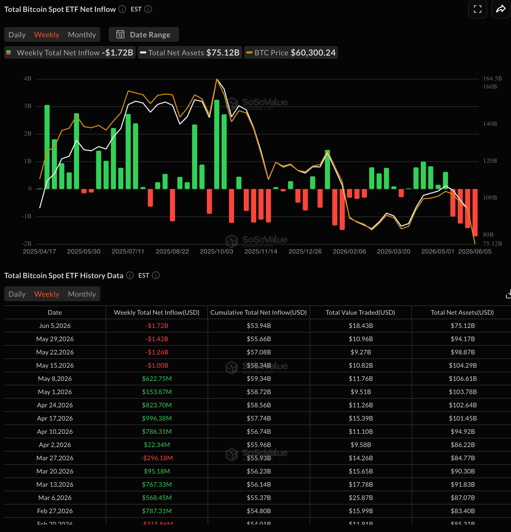Click the May 15,2026 date cell
The height and width of the screenshot is (532, 511).
pyautogui.click(x=55, y=366)
